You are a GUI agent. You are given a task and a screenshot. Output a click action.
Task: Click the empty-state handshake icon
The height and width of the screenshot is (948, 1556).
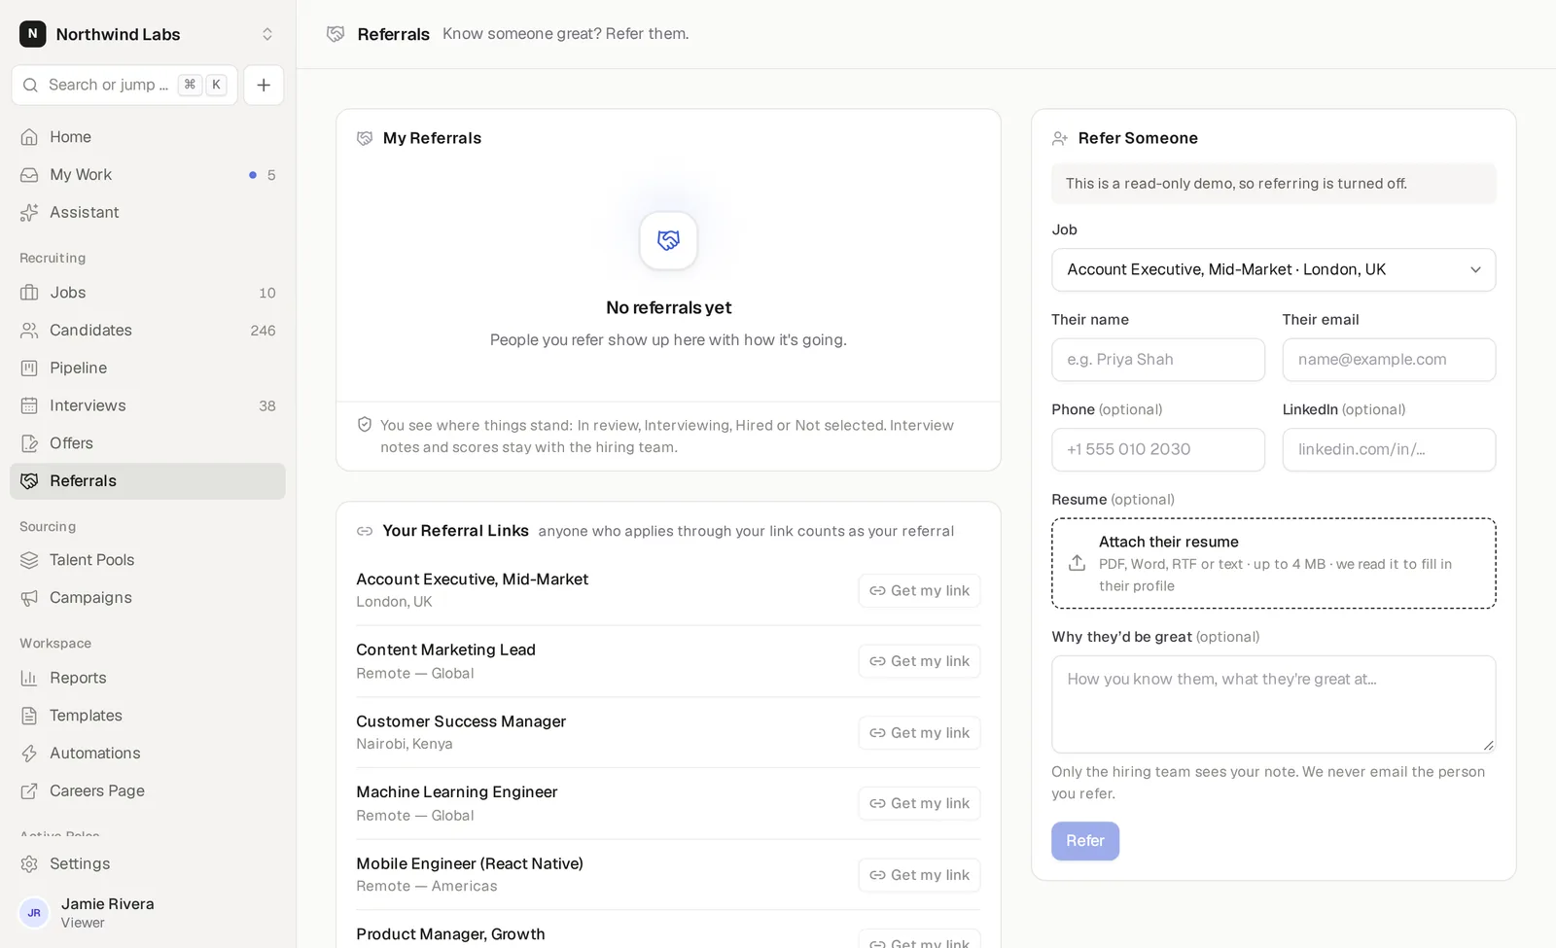coord(668,240)
